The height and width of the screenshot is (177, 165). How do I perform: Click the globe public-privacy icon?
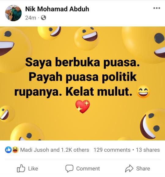pos(43,18)
